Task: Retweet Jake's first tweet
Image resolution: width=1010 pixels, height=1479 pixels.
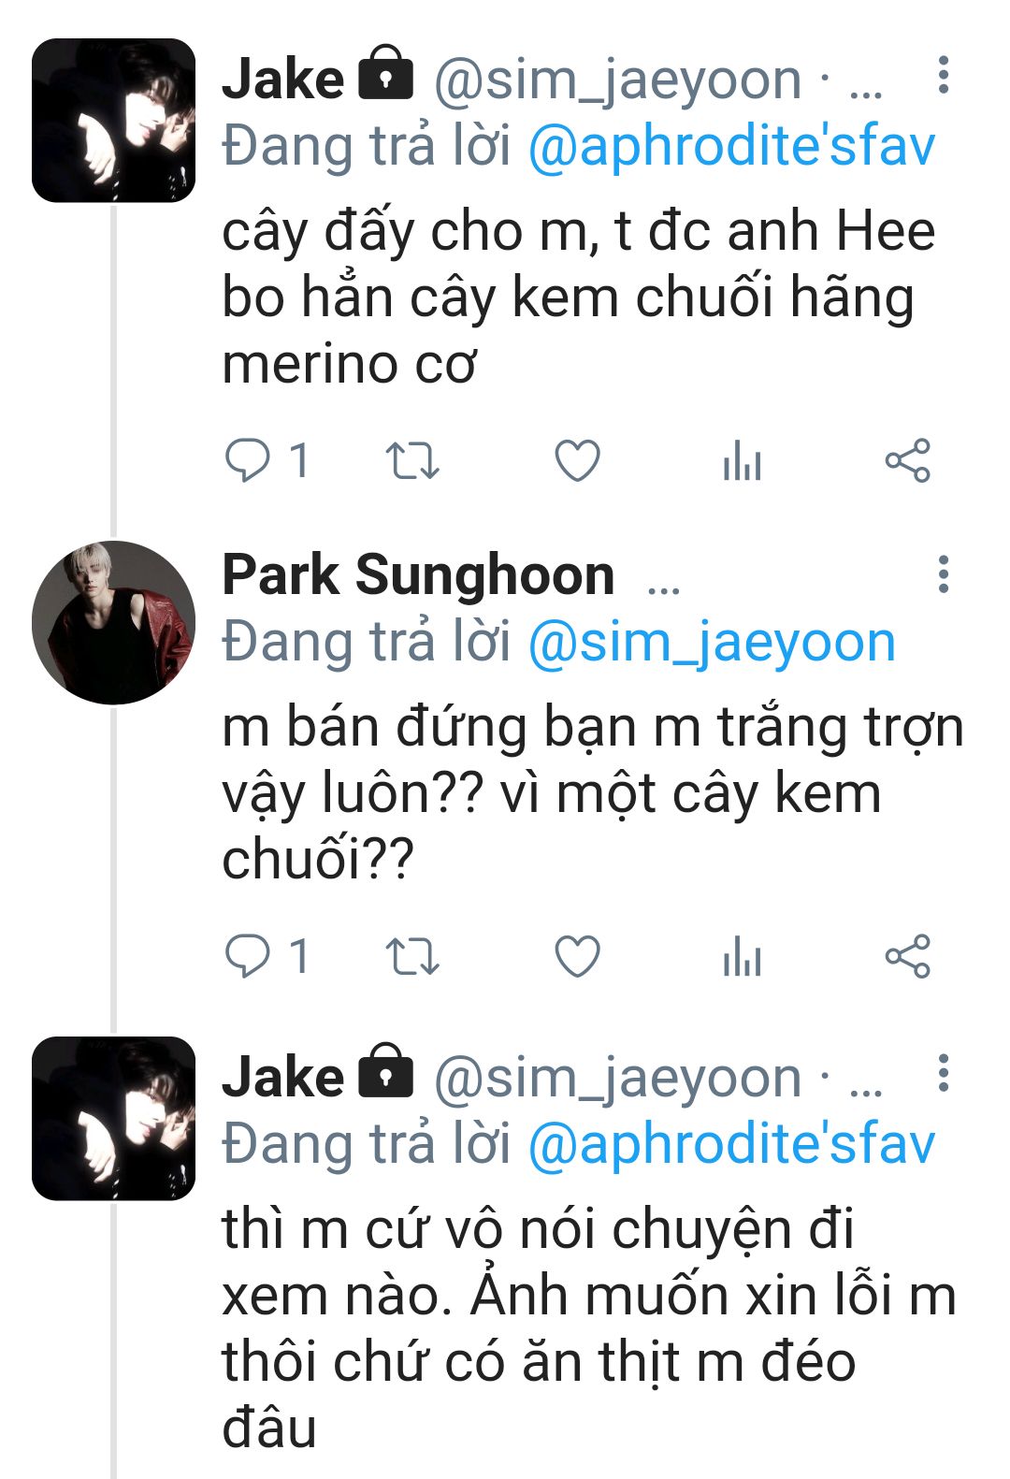Action: (x=412, y=460)
